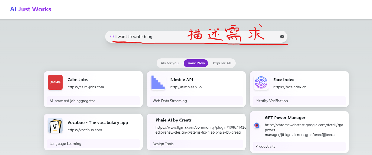
Task: Click the AI Just Works logo
Action: [31, 9]
